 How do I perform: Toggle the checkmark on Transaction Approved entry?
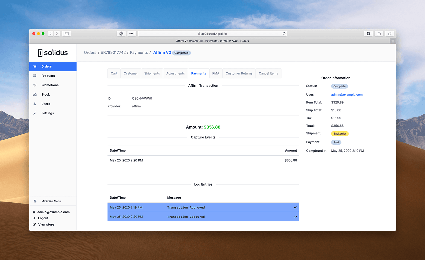pyautogui.click(x=295, y=207)
